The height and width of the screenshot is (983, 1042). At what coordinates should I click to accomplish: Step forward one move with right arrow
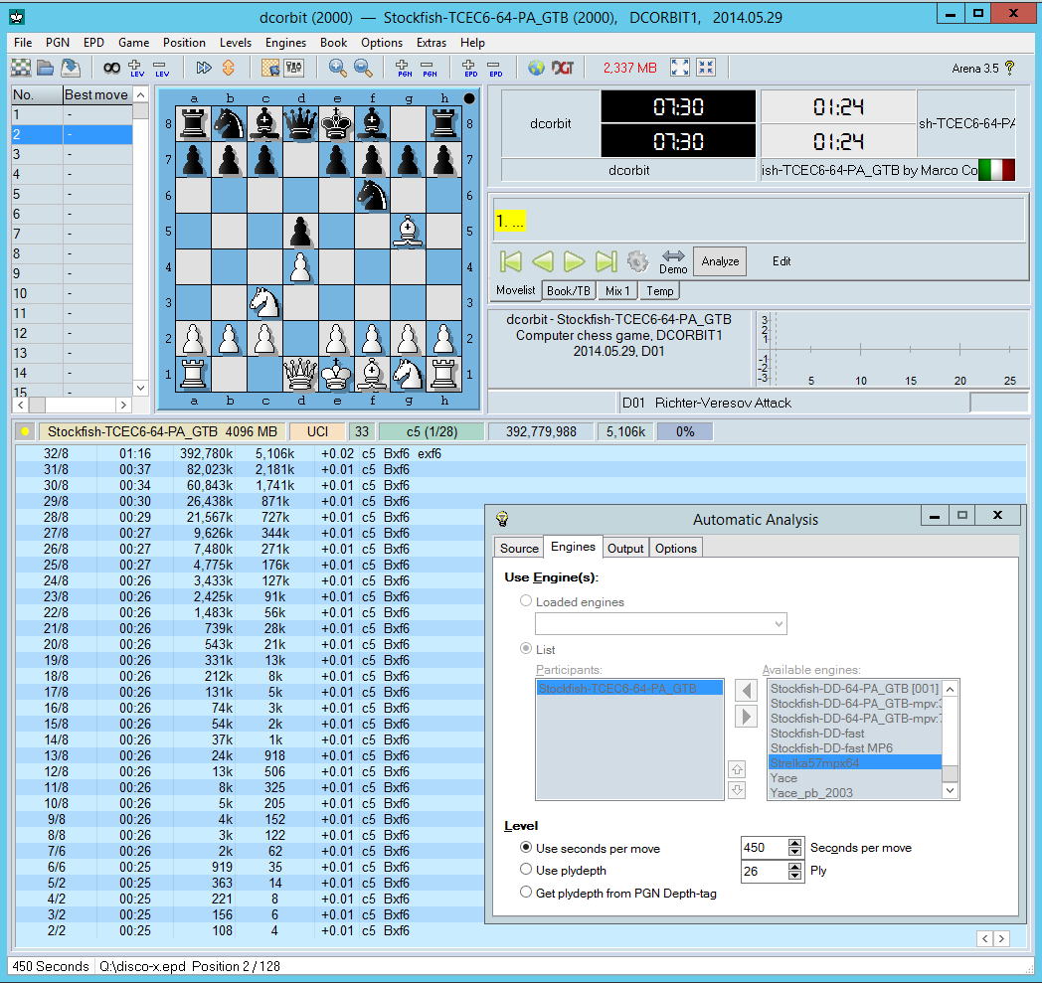point(574,261)
